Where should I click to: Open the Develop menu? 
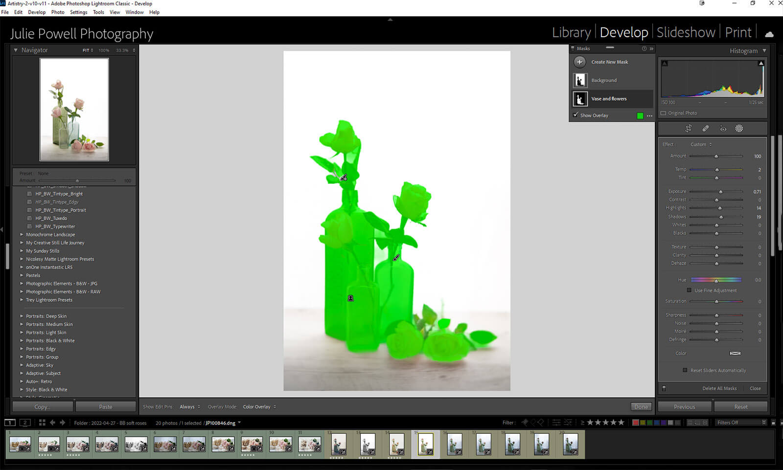click(37, 12)
